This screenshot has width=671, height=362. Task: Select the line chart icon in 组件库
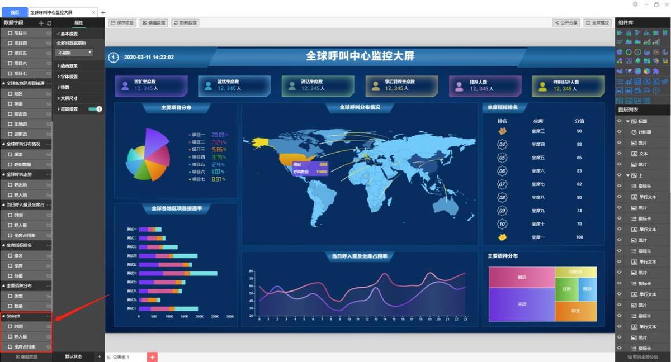(618, 42)
